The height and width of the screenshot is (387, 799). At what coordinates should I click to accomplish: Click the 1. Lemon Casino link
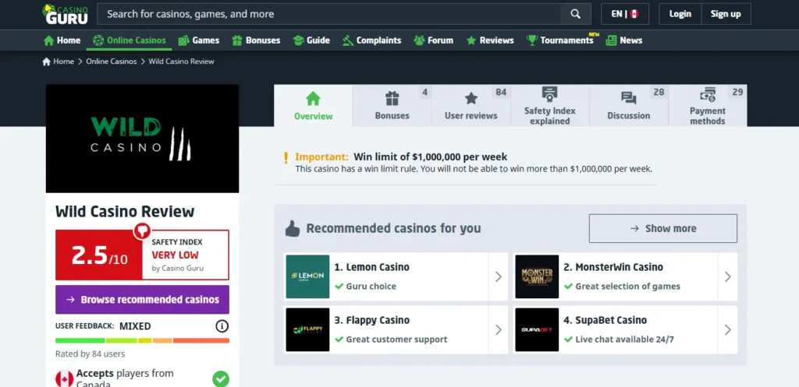(x=371, y=267)
